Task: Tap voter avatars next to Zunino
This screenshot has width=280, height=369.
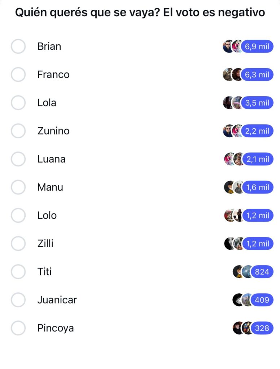Action: pos(232,131)
